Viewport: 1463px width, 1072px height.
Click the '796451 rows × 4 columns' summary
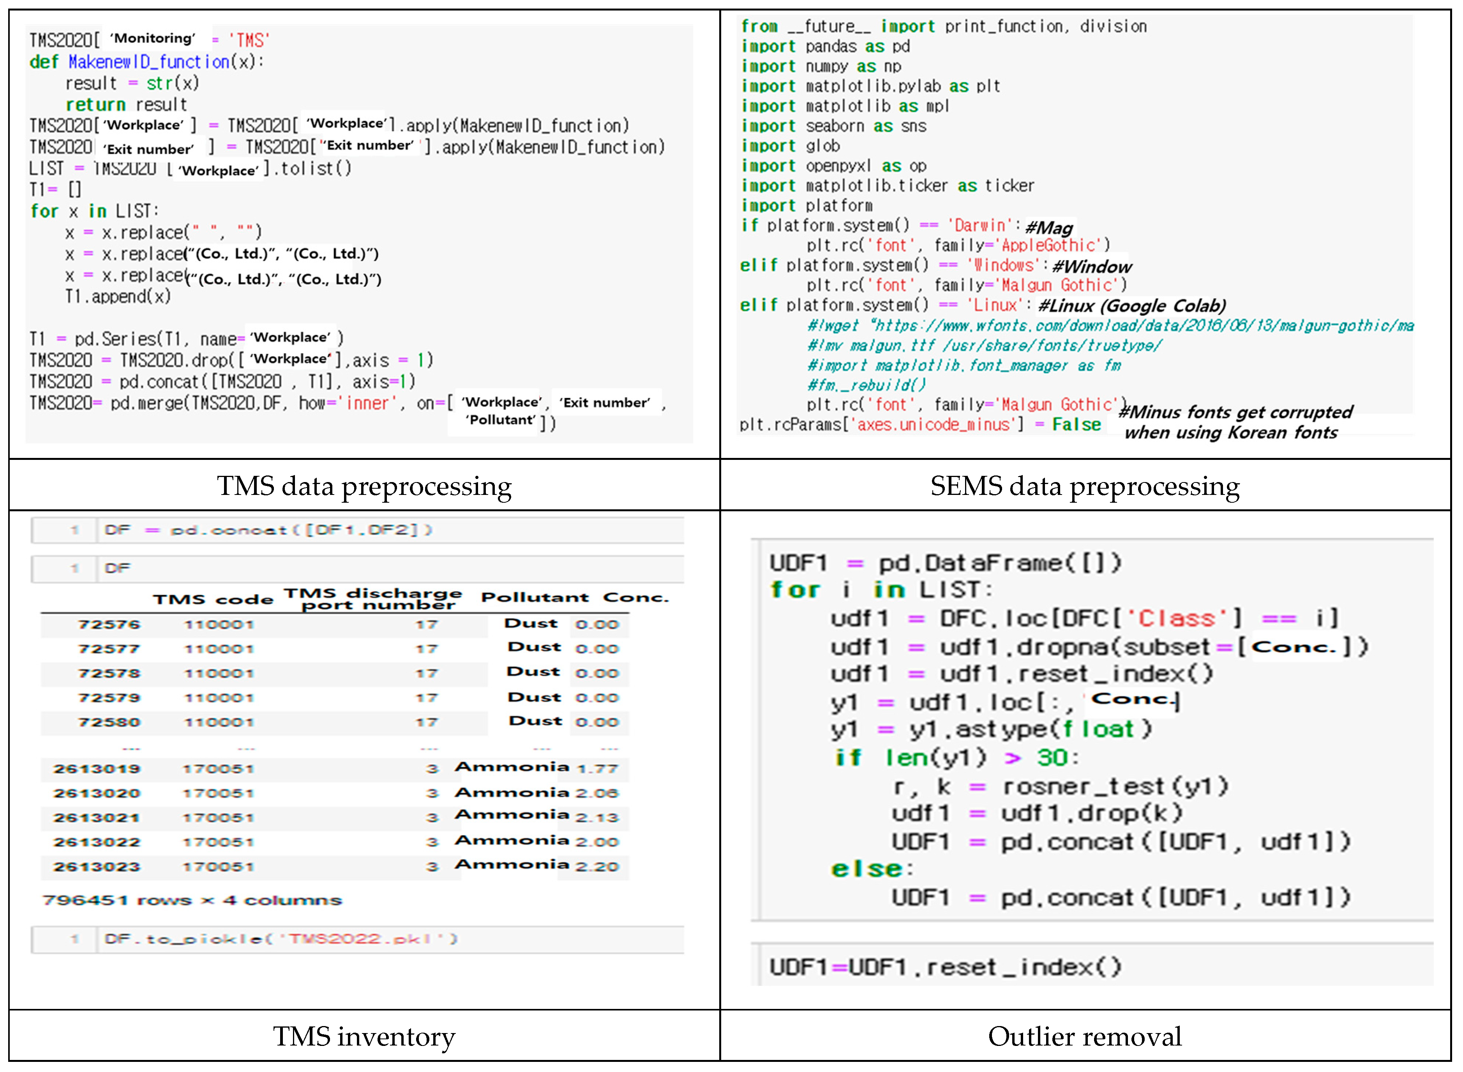[x=192, y=901]
